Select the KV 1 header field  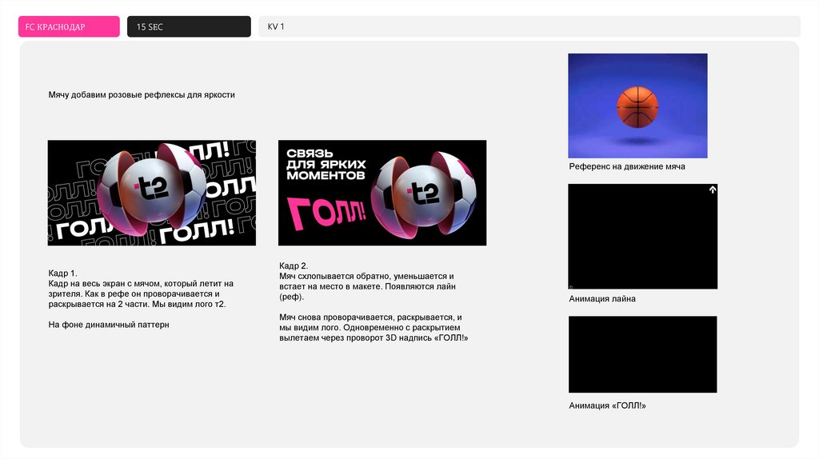pos(529,26)
